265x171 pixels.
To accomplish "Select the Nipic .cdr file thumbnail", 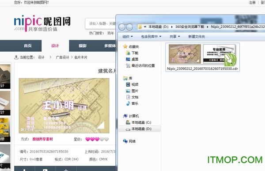I will click(202, 54).
